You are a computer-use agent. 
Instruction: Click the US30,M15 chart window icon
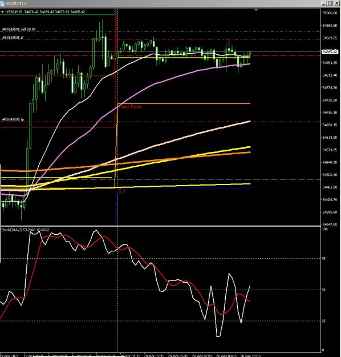(x=2, y=3)
